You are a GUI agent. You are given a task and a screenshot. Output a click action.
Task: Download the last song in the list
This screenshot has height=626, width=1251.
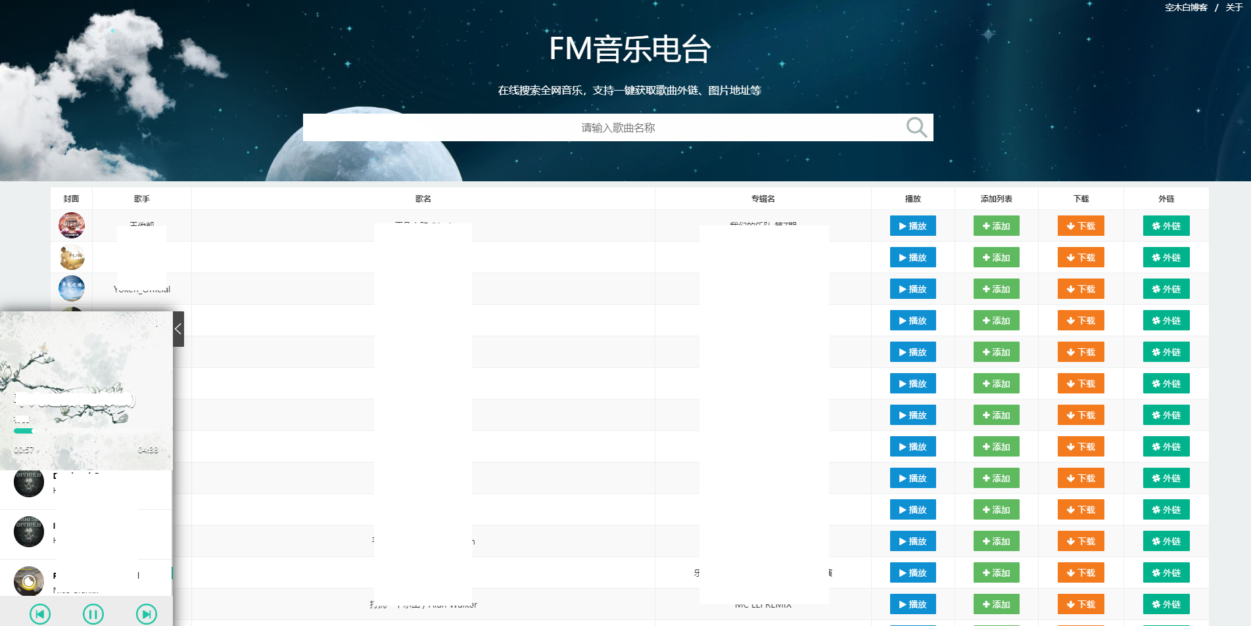pos(1080,604)
